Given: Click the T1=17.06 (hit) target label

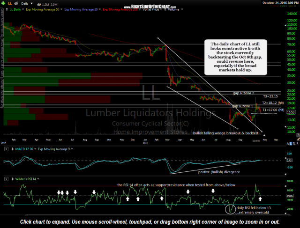Looking at the screenshot, I should (x=273, y=110).
